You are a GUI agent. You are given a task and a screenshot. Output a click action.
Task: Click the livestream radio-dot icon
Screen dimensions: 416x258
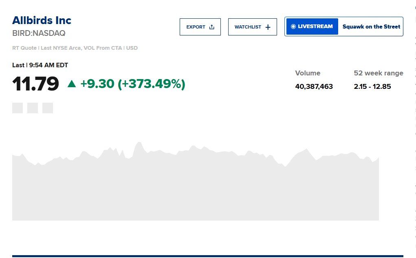(x=293, y=26)
